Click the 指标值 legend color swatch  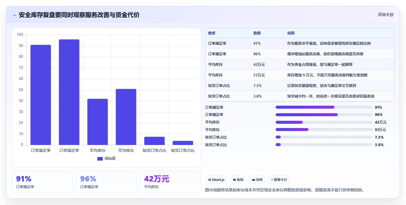tap(100, 159)
